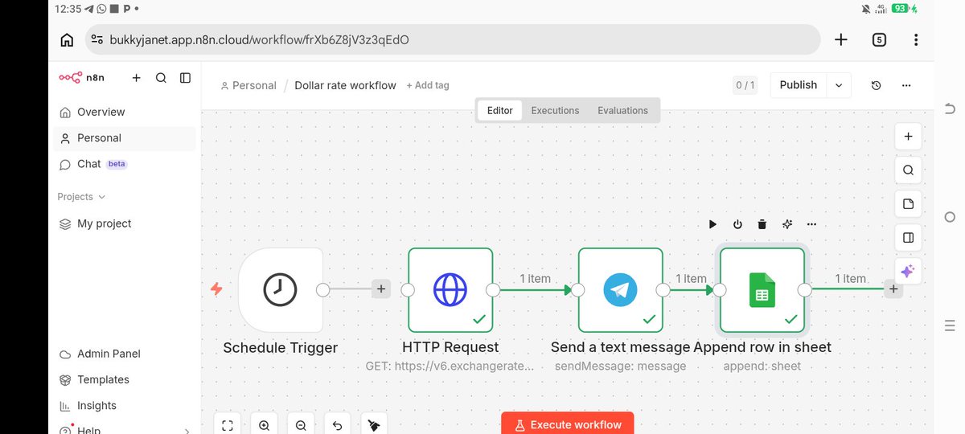Switch to the Executions tab
The height and width of the screenshot is (434, 965).
[x=555, y=111]
